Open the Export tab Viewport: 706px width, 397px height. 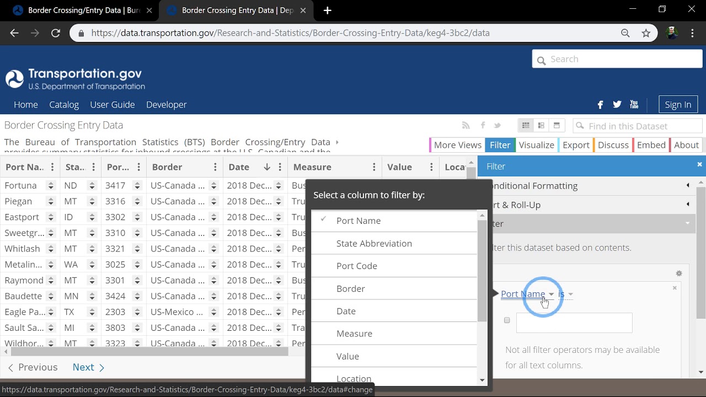tap(575, 145)
